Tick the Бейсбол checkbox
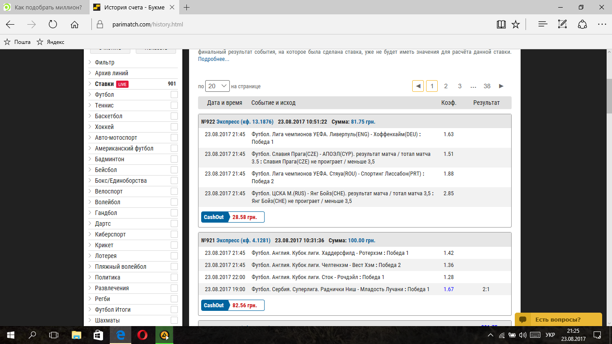This screenshot has width=612, height=344. [x=174, y=170]
